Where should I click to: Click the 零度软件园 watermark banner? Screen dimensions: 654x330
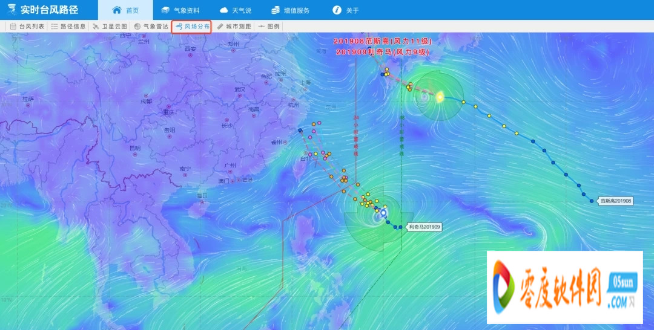(564, 288)
